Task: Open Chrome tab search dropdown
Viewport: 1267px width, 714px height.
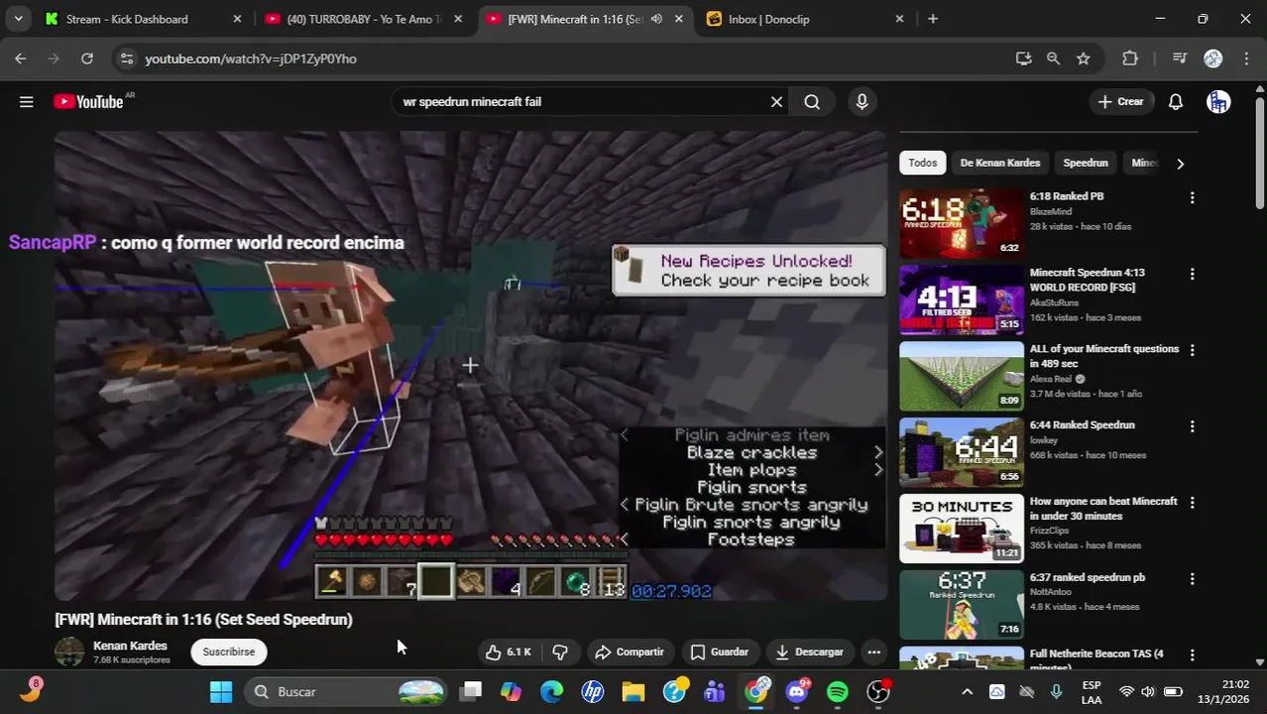Action: [18, 19]
